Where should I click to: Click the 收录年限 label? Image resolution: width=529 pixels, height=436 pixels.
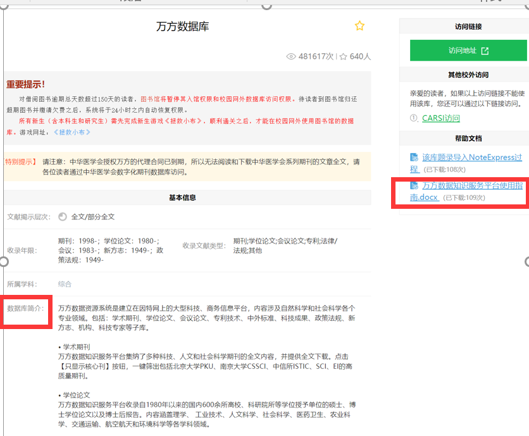tap(22, 251)
